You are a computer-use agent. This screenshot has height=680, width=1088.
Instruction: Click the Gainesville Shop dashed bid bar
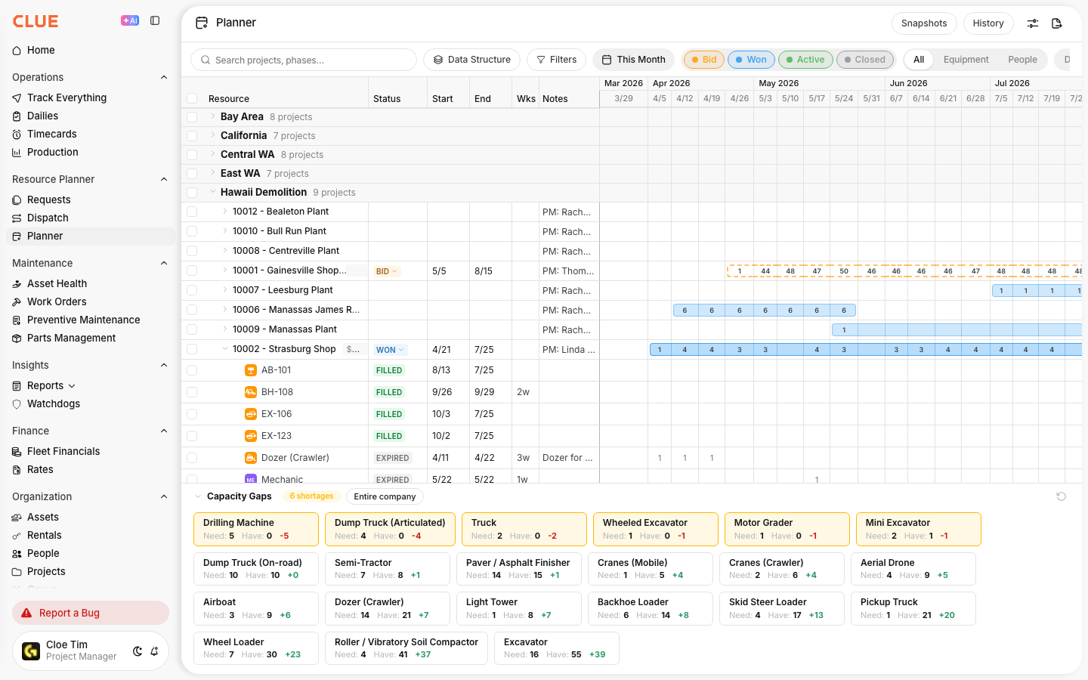coord(904,270)
